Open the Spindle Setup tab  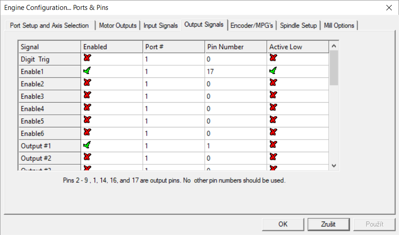298,26
